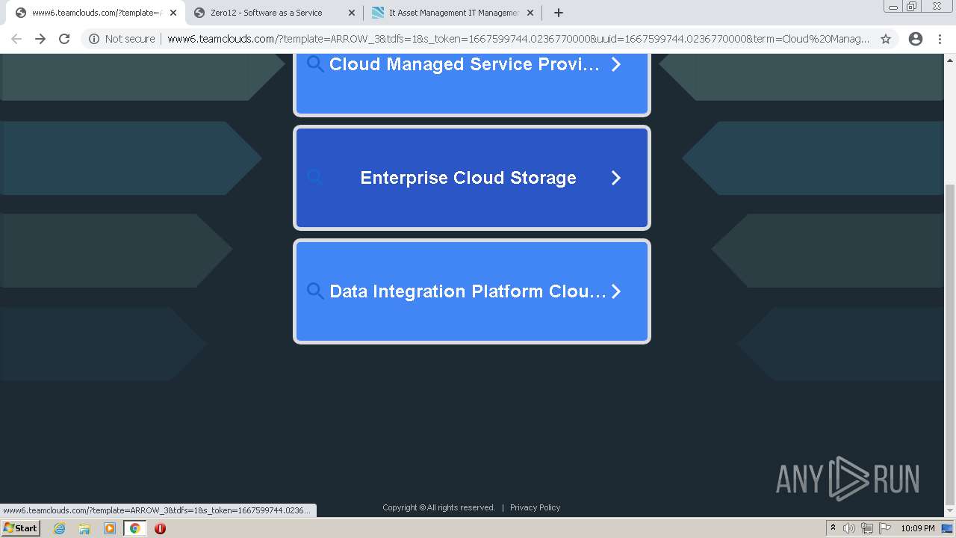This screenshot has height=538, width=956.
Task: Switch to the It Asset Management tab
Action: click(x=453, y=13)
